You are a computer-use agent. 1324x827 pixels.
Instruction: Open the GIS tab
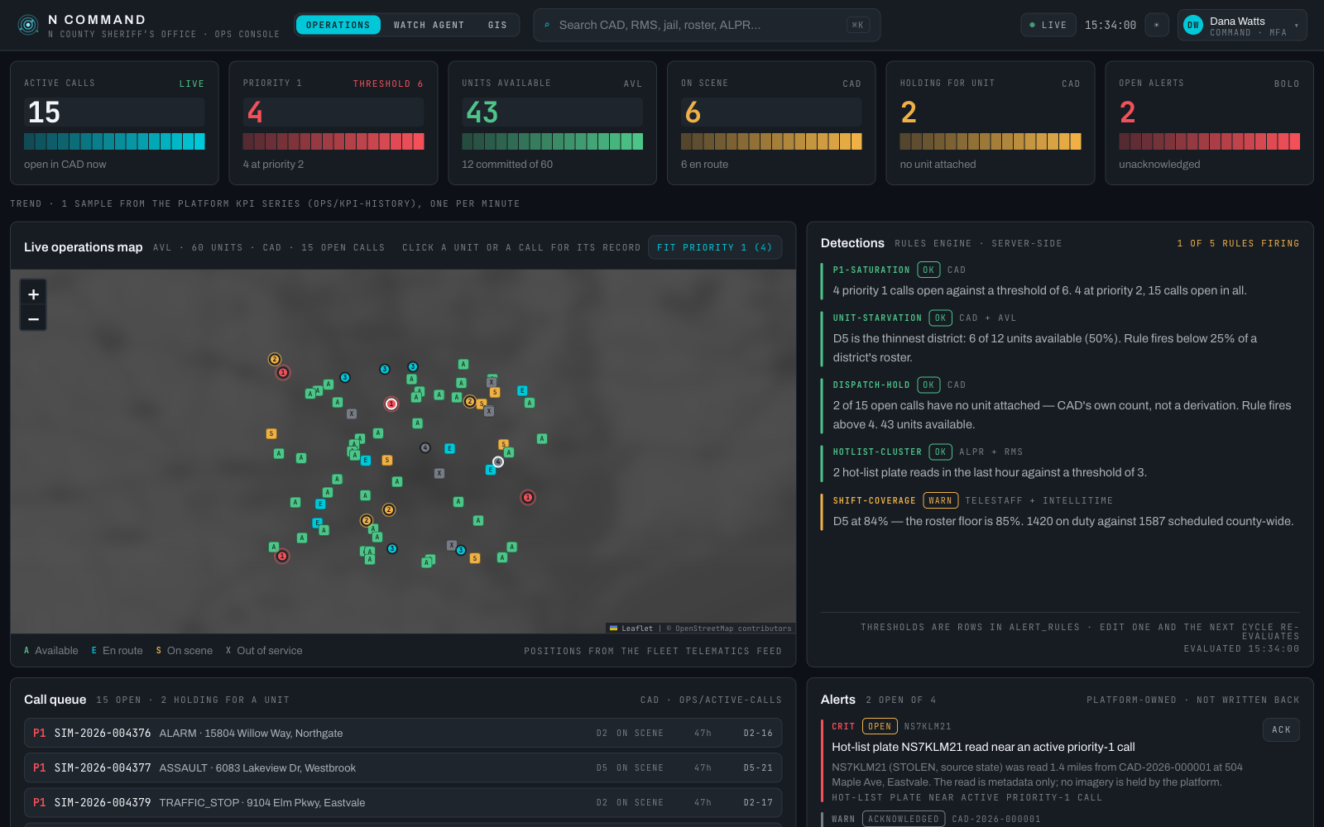pos(497,25)
